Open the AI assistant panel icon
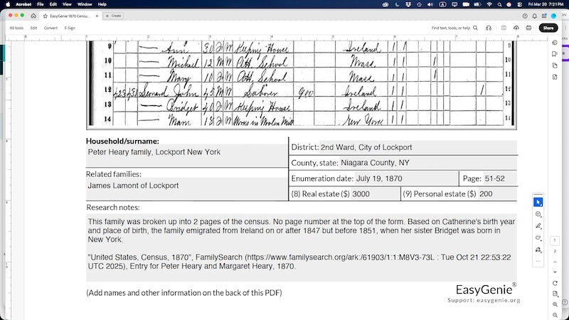The width and height of the screenshot is (569, 320). (x=555, y=43)
